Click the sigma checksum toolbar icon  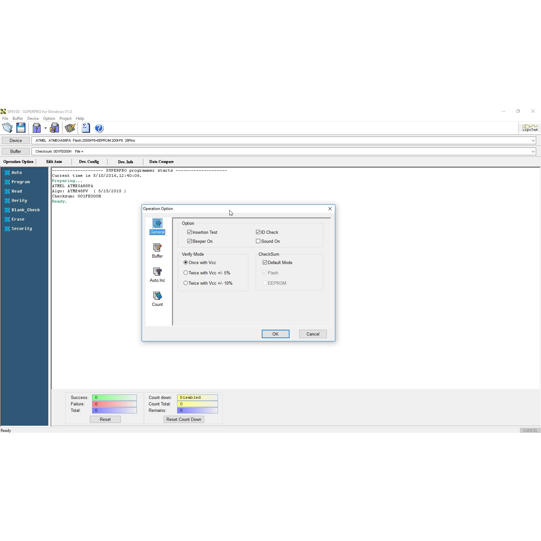(86, 128)
